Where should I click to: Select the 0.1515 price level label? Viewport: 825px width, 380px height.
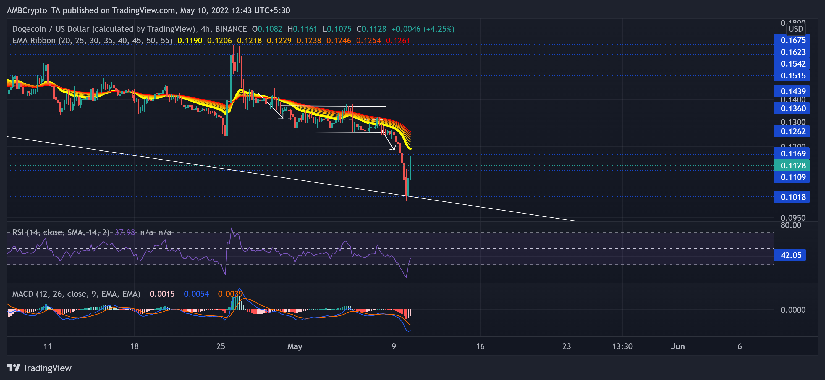[792, 76]
